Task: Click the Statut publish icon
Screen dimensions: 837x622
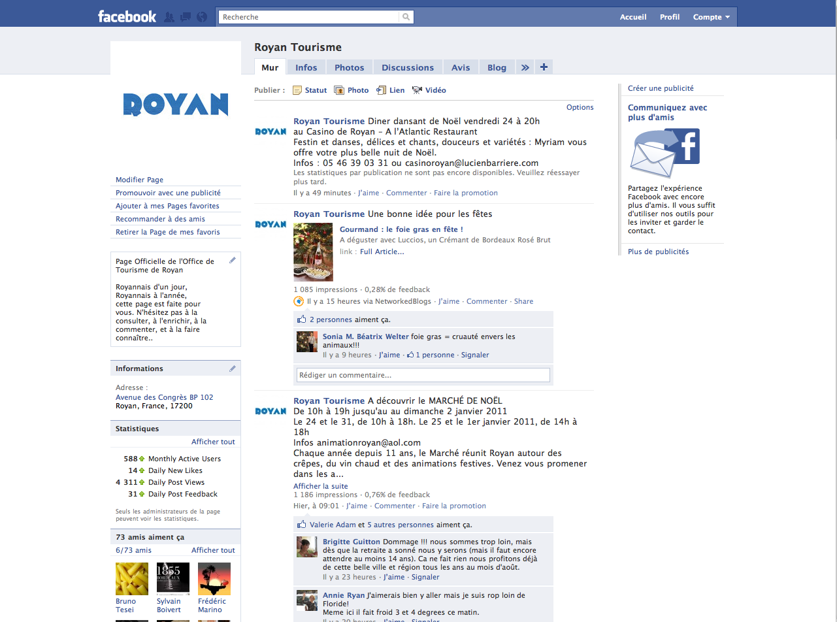Action: (297, 90)
